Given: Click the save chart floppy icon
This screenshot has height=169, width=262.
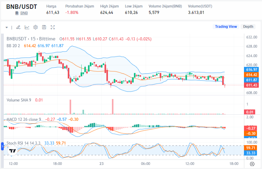Looking at the screenshot, I should tap(44, 27).
